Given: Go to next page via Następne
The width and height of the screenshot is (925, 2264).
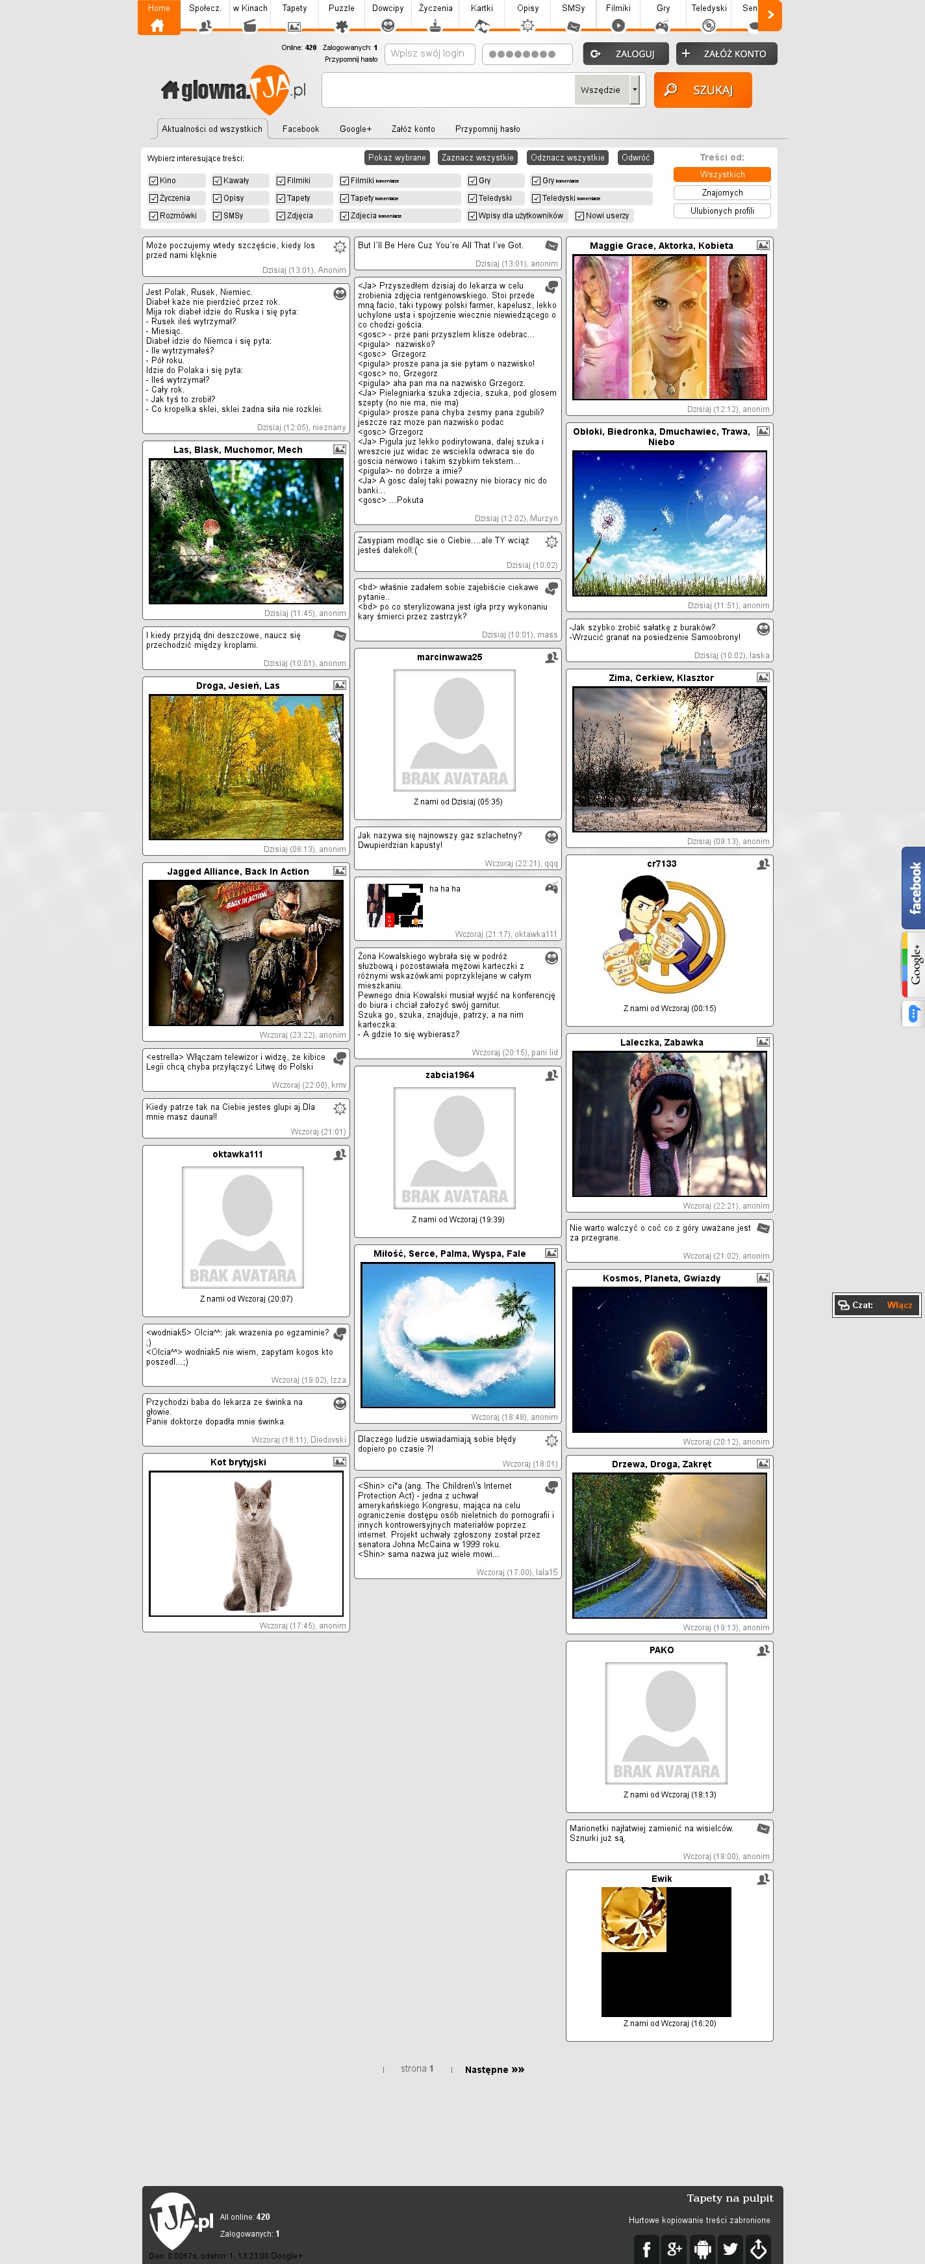Looking at the screenshot, I should click(494, 2069).
